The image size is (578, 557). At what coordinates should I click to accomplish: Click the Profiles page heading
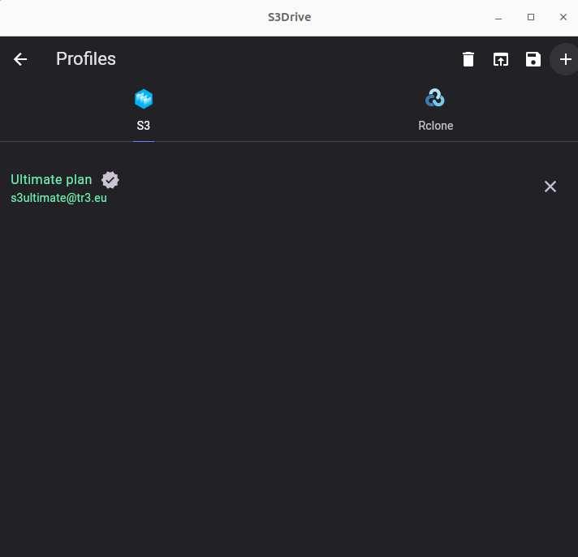[86, 59]
